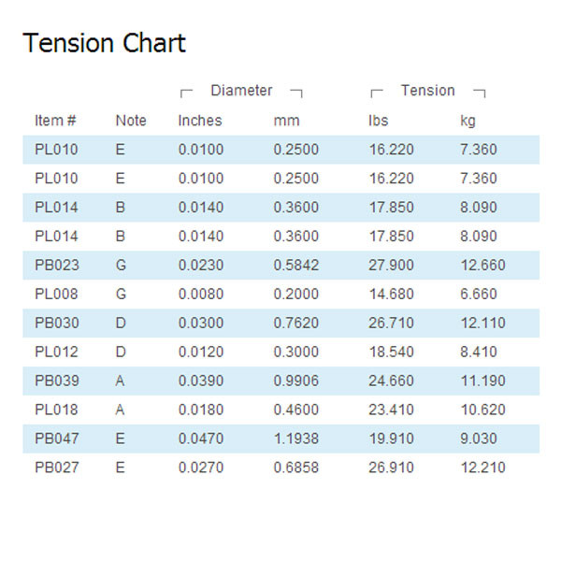Click the PB027 item cell

[57, 467]
